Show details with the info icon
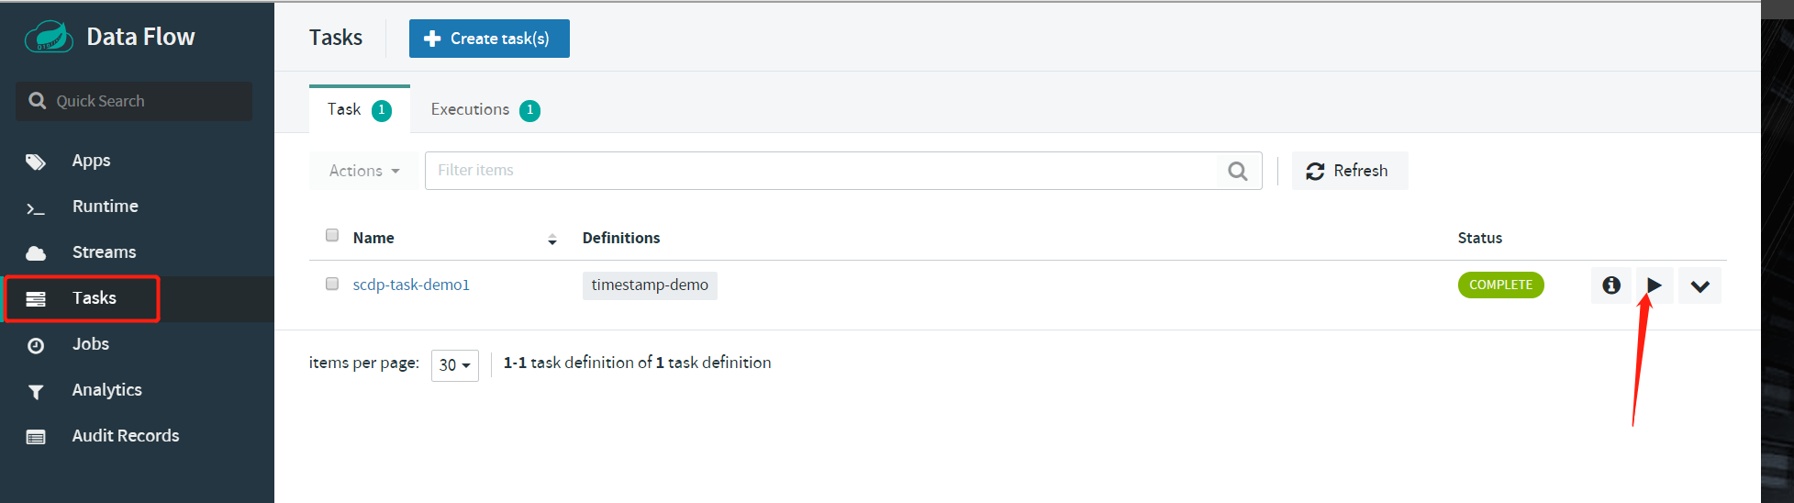 (1610, 285)
